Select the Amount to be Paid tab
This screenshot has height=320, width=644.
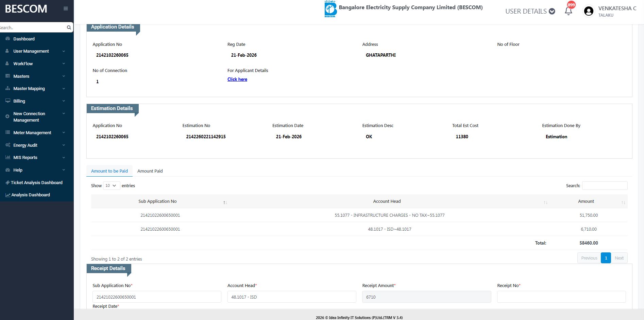pyautogui.click(x=109, y=171)
